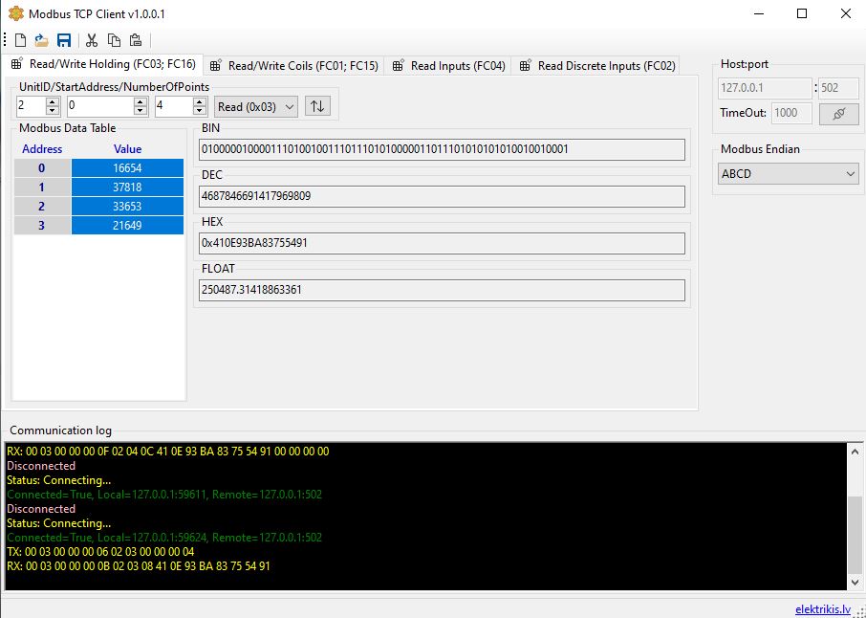The image size is (866, 618).
Task: Click log line with Local=127.0.0.1:59611
Action: coord(164,495)
